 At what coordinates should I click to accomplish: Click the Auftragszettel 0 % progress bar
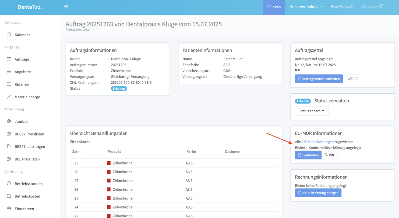click(342, 70)
